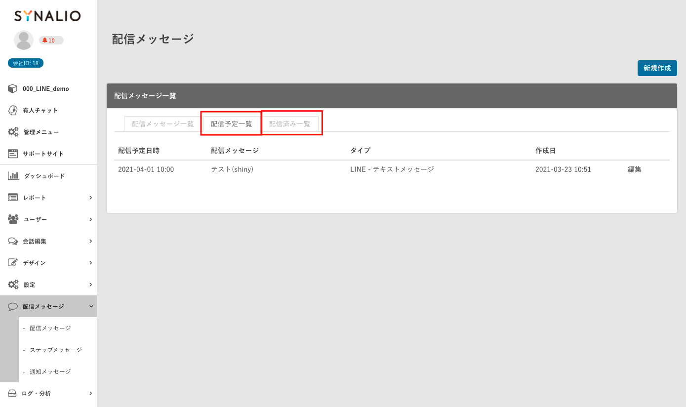Expand the 会話編集 submenu arrow

pyautogui.click(x=91, y=241)
